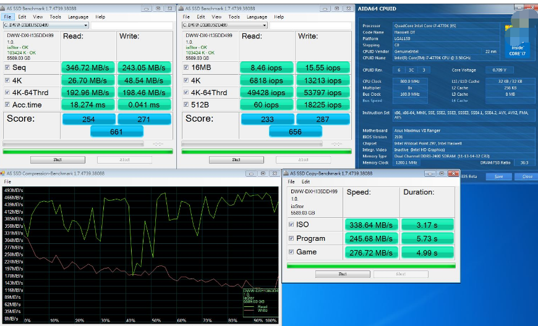Click Start in iops benchmark window
This screenshot has width=538, height=326.
click(x=236, y=160)
